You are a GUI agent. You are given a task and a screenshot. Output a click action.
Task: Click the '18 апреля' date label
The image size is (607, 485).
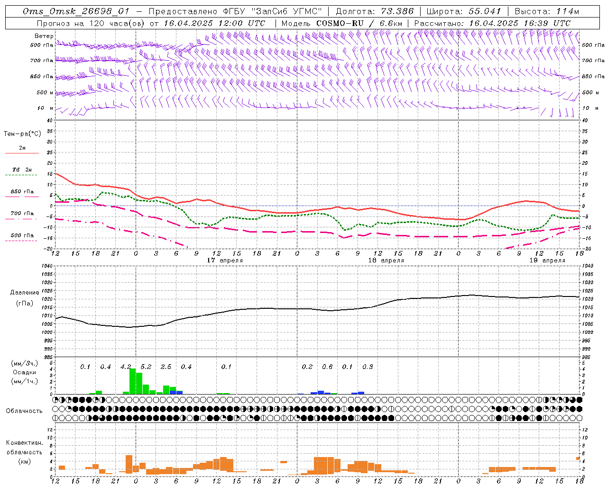[386, 260]
